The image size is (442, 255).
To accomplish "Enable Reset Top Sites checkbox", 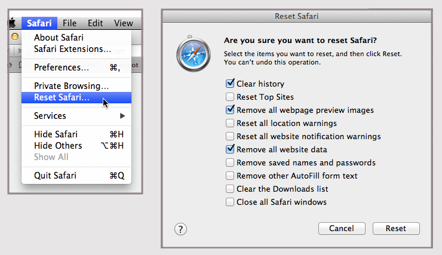I will click(230, 97).
